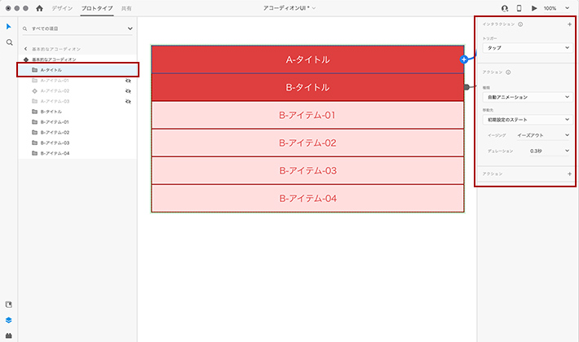Click info icon next to インタラクション

point(520,24)
